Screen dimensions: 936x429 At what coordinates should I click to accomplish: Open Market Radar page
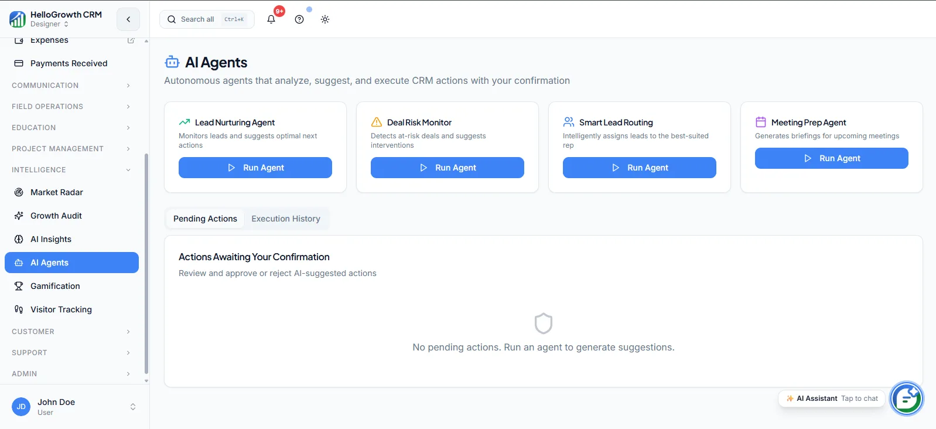[x=71, y=192]
